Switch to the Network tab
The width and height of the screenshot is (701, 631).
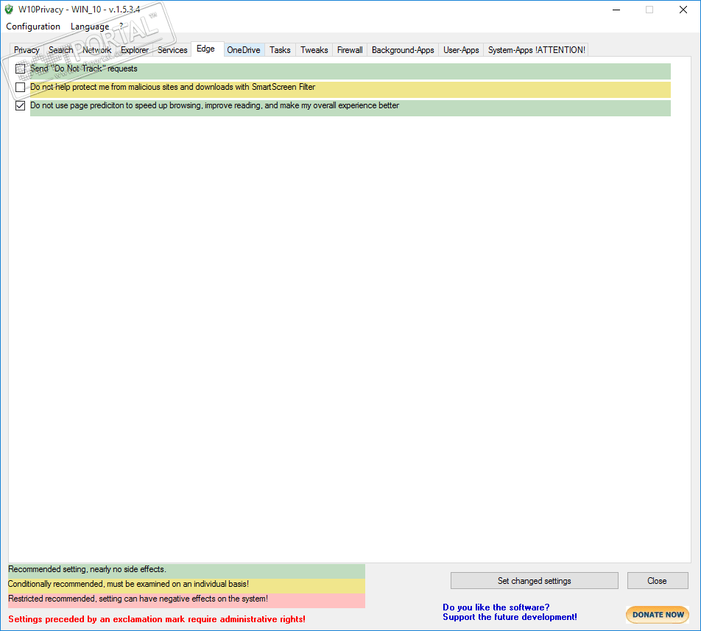[96, 50]
